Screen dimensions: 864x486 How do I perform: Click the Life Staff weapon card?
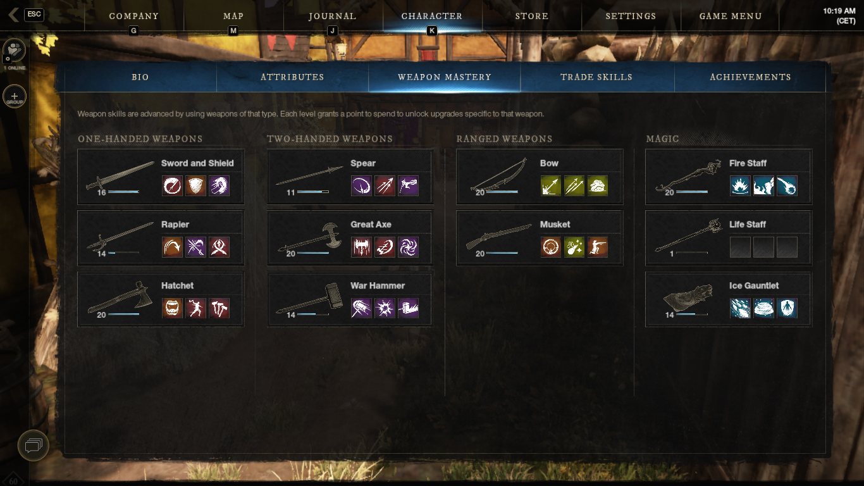pyautogui.click(x=729, y=238)
